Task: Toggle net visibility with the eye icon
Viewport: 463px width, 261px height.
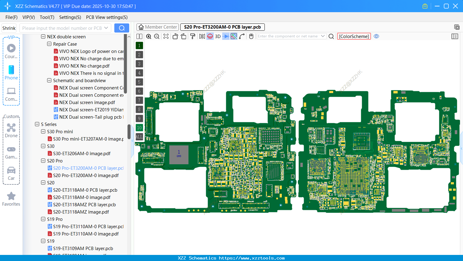Action: coord(376,36)
